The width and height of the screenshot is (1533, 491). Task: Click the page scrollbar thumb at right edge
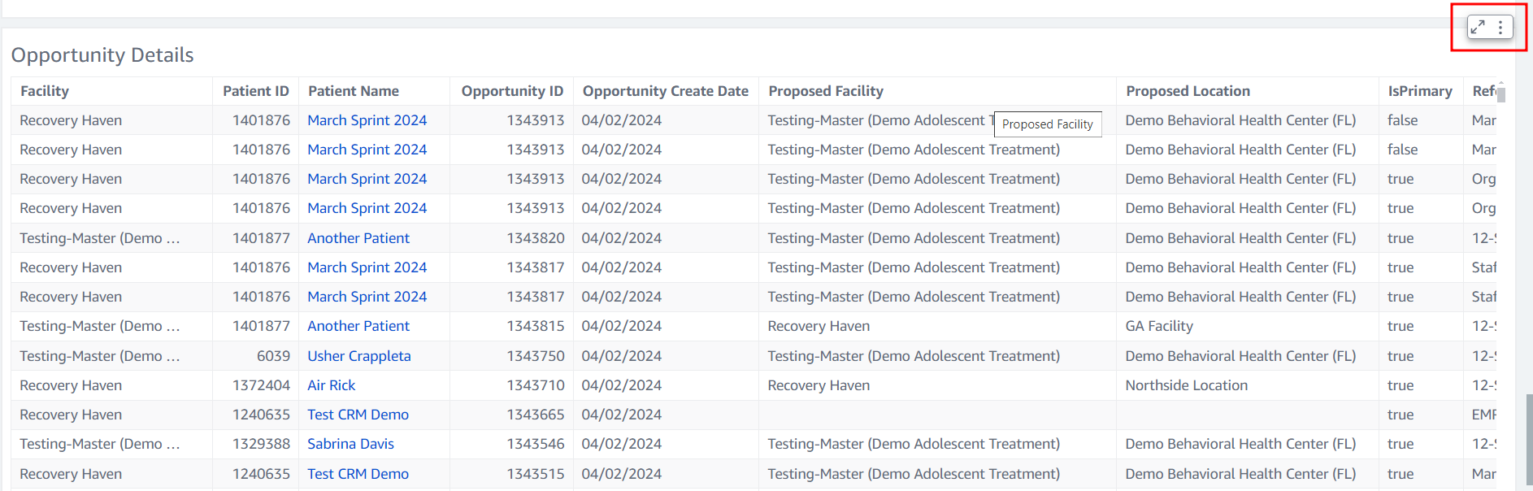click(x=1529, y=440)
